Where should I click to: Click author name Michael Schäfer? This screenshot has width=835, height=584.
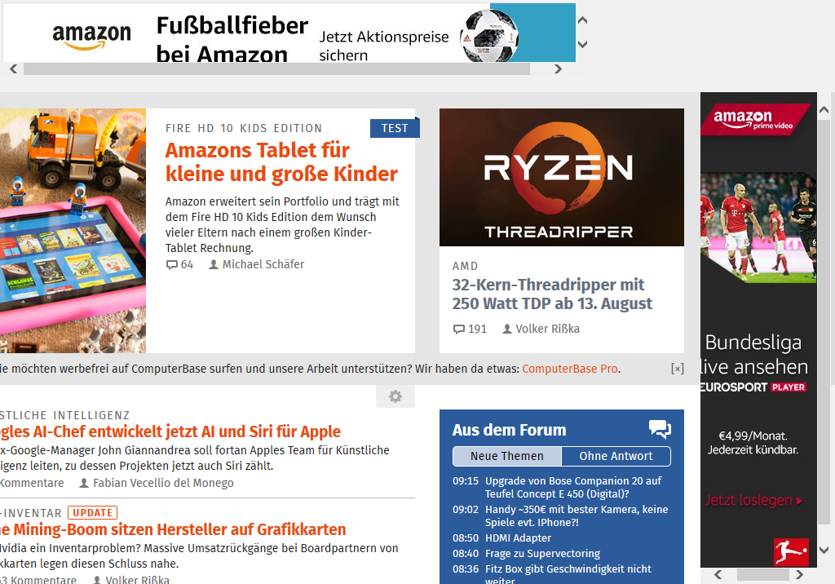click(263, 264)
